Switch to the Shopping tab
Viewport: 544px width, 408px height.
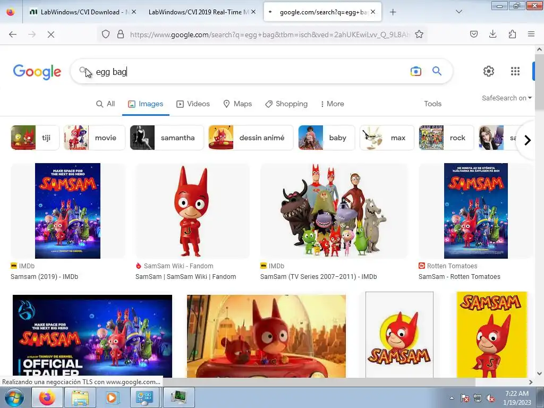coord(286,104)
